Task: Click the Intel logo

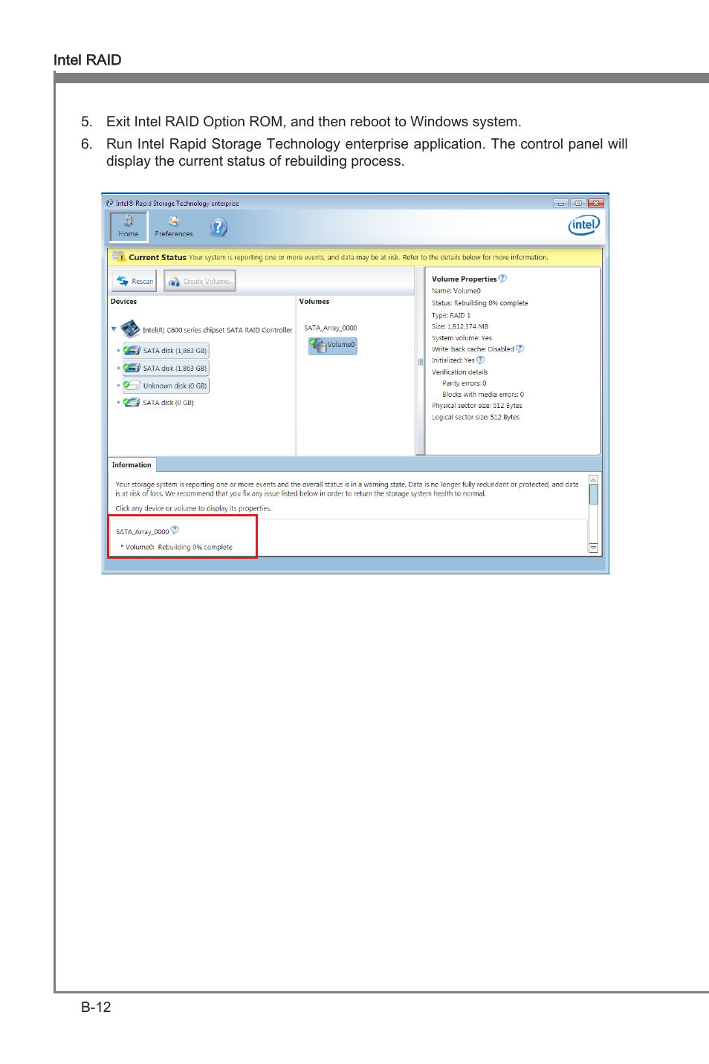Action: (x=583, y=225)
